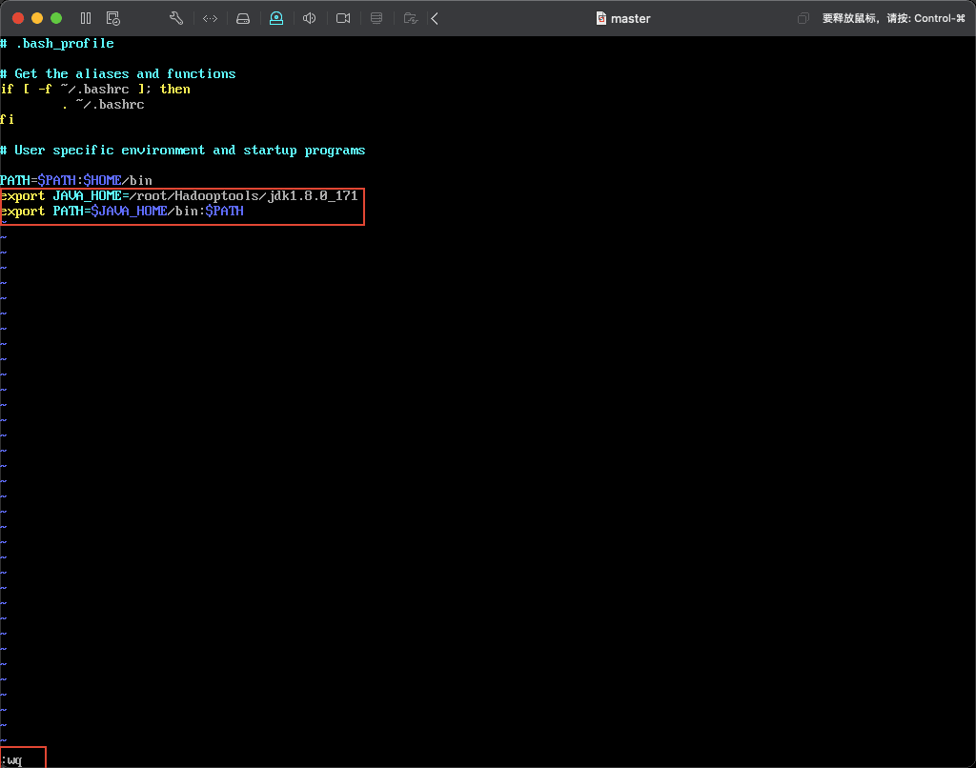Toggle the camera device icon
Viewport: 976px width, 768px height.
tap(343, 18)
